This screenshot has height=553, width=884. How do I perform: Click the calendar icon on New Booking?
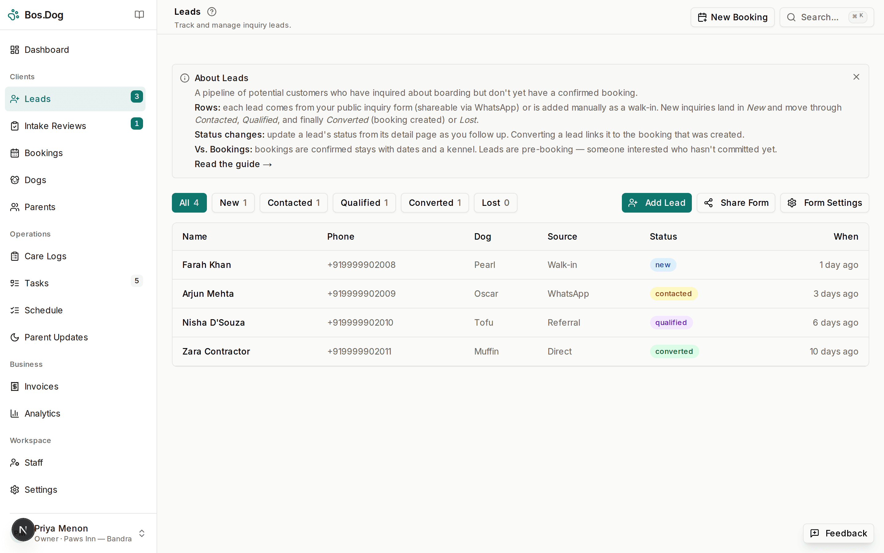[x=702, y=17]
